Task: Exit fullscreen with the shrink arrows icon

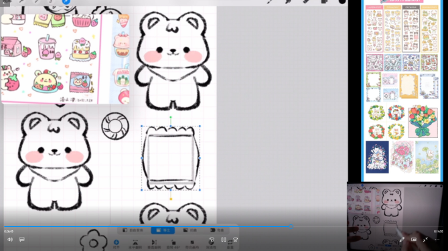Action: pyautogui.click(x=425, y=240)
